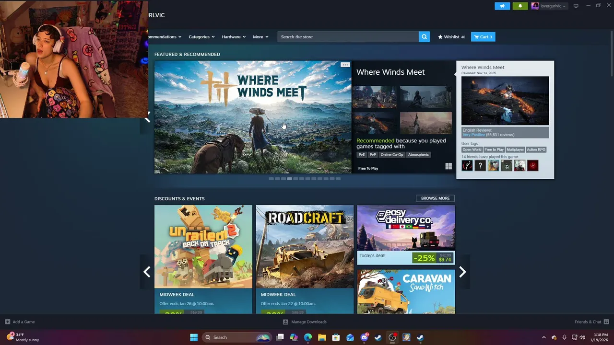Select the Free to Play user tag
The image size is (614, 345).
click(x=494, y=149)
